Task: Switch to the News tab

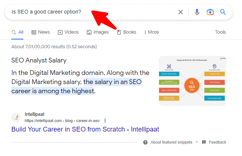Action: click(40, 32)
